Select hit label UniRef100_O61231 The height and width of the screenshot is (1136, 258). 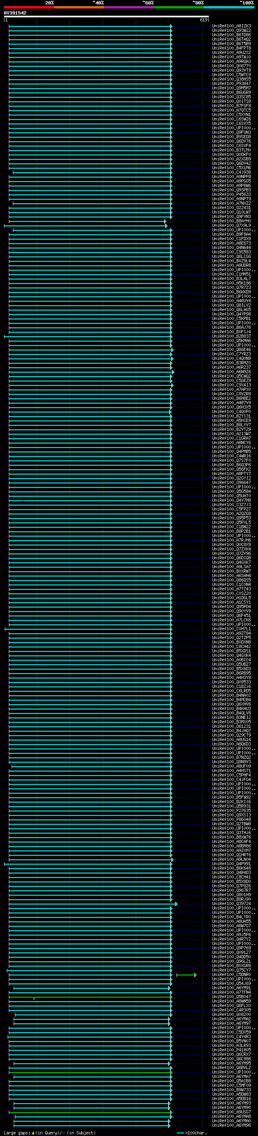231,726
